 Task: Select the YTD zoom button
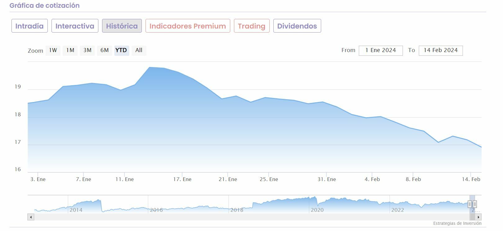point(121,50)
